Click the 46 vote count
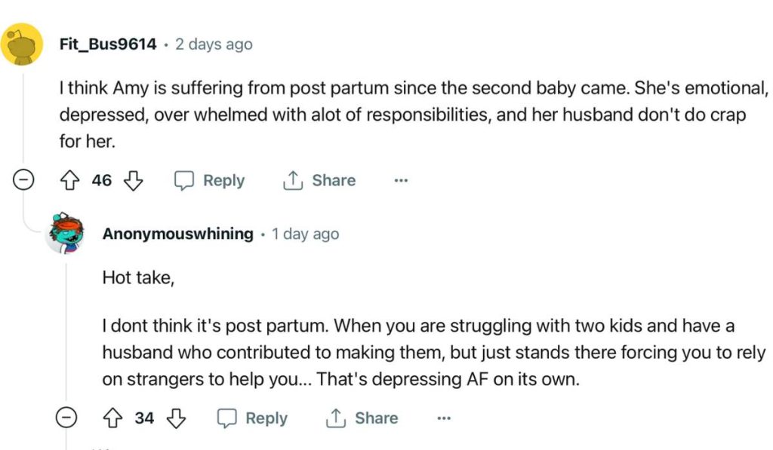This screenshot has height=450, width=773. pos(101,181)
